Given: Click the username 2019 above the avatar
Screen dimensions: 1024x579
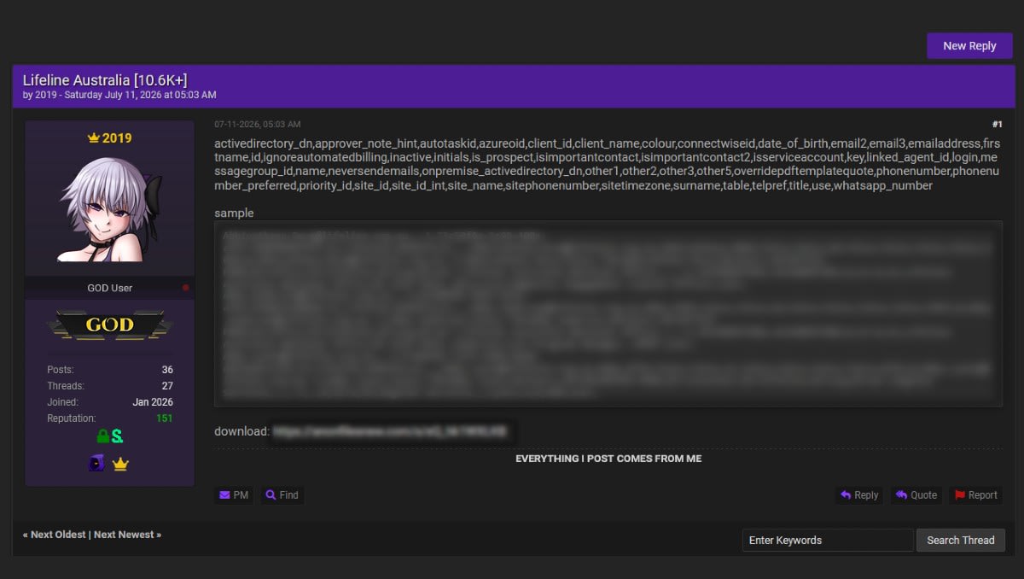Looking at the screenshot, I should tap(118, 137).
